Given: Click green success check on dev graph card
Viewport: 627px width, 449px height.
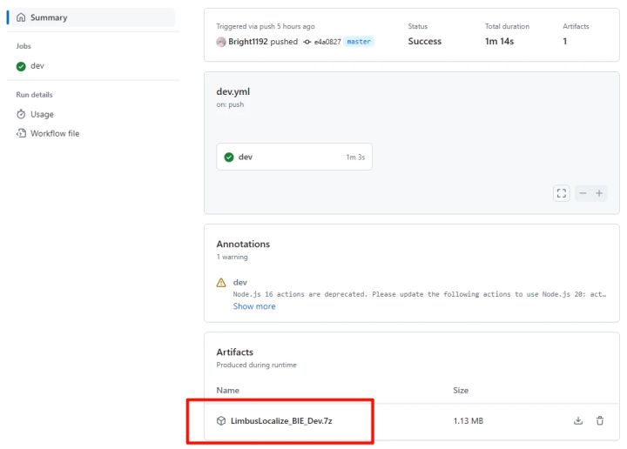Looking at the screenshot, I should click(229, 157).
